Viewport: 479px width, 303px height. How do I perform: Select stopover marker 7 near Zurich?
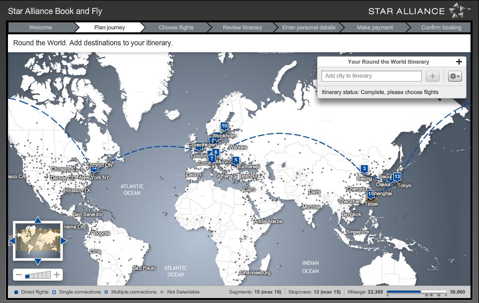tap(211, 159)
